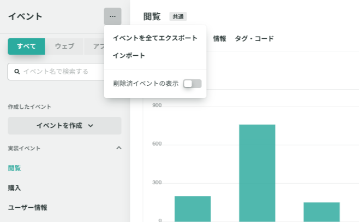Collapse the 実装イベント section chevron

pyautogui.click(x=118, y=148)
